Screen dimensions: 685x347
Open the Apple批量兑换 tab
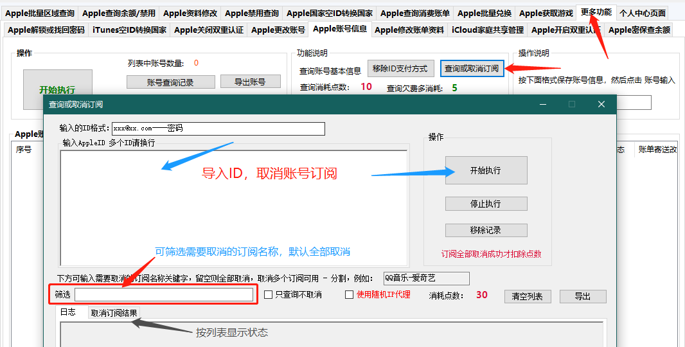click(x=485, y=13)
